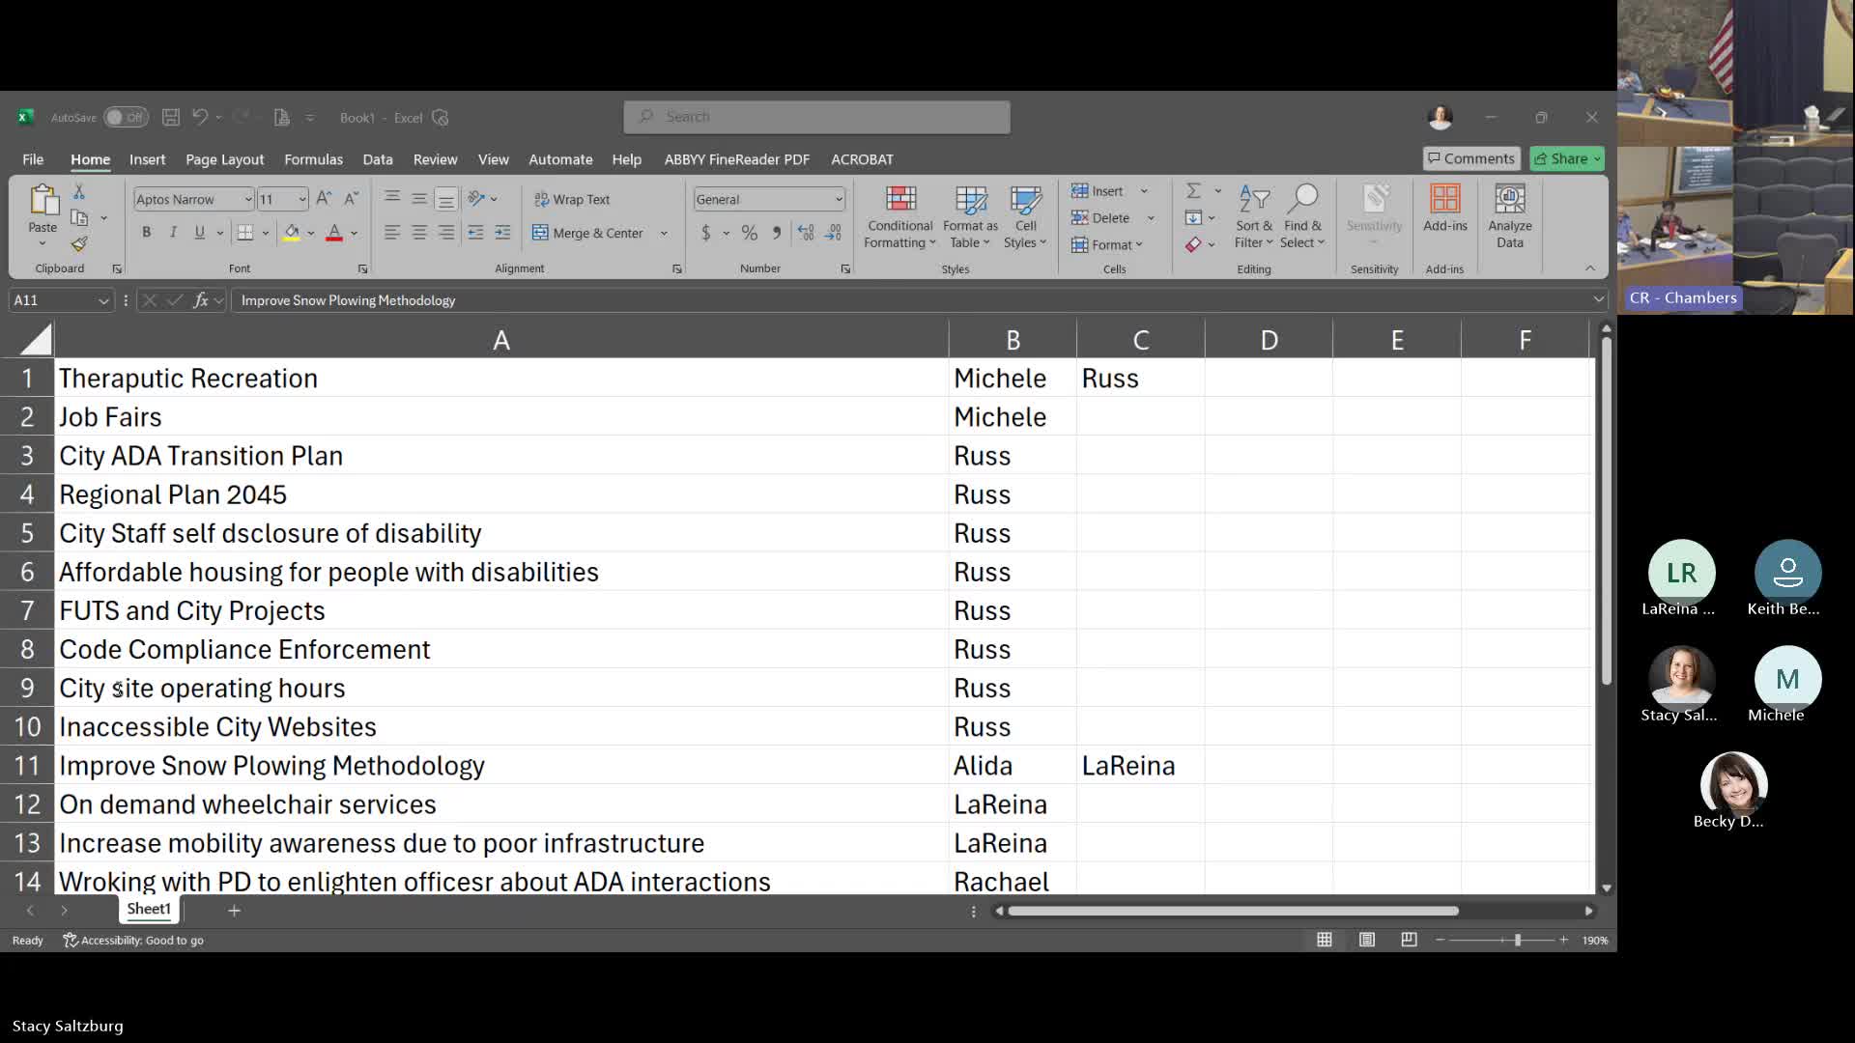
Task: Toggle Wrap Text for cell
Action: 572,200
